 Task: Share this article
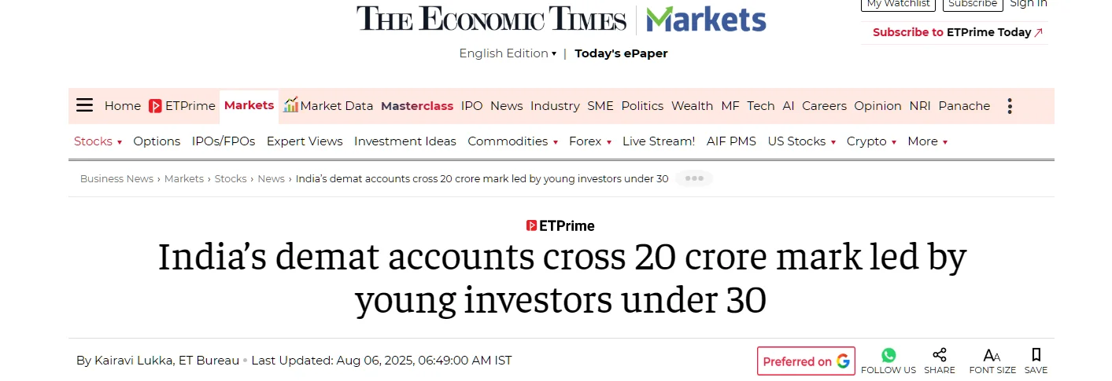939,356
